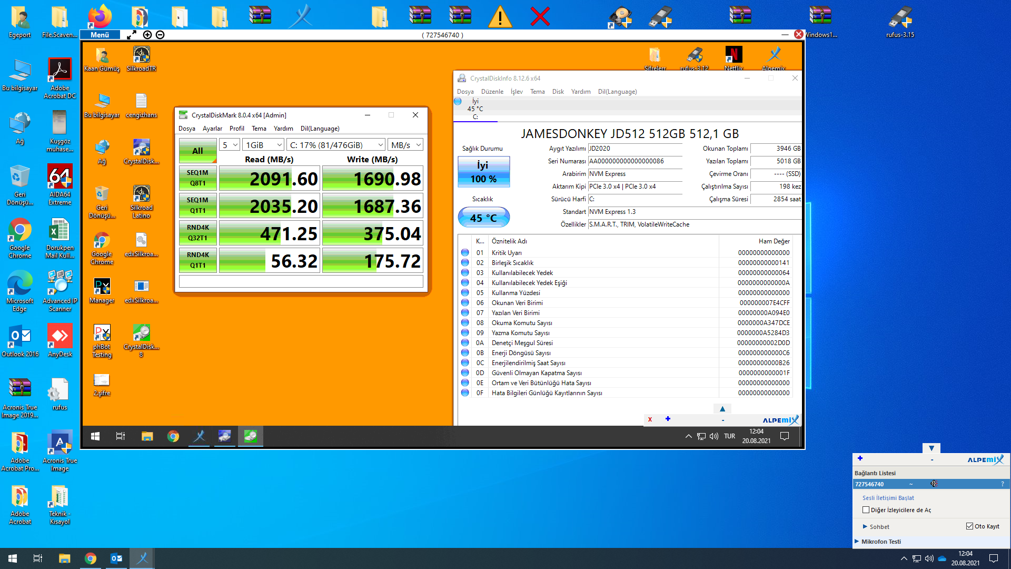Start the RND4K Q1T1 test
This screenshot has height=569, width=1011.
[x=197, y=260]
